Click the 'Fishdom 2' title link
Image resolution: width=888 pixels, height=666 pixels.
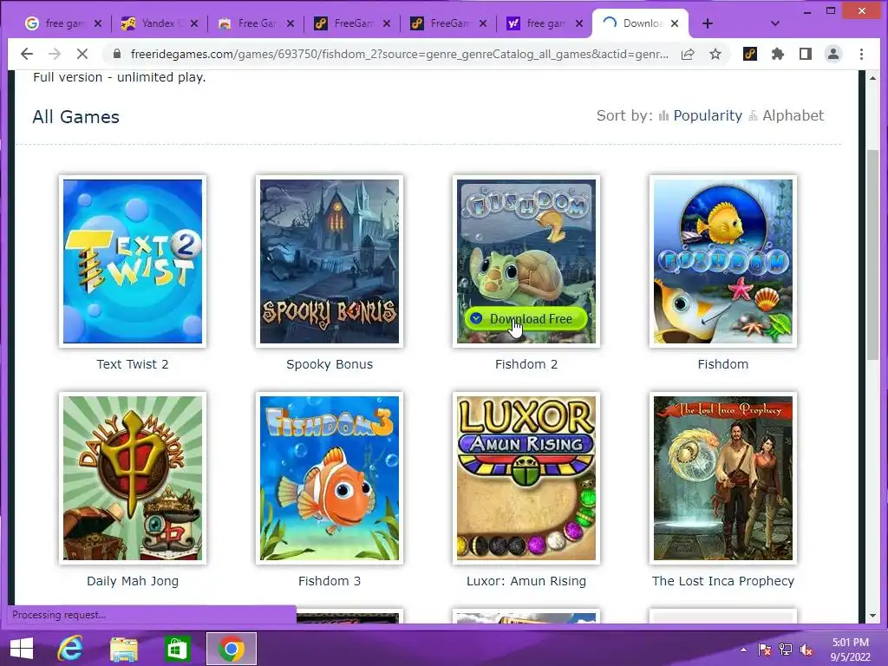[x=526, y=364]
